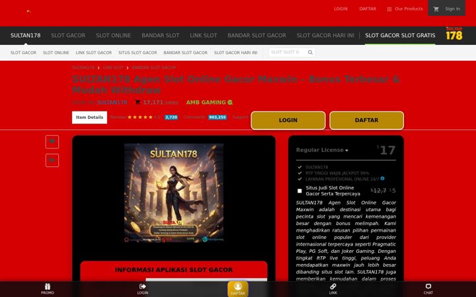Click the SULTAN178 breadcrumb link

83,67
